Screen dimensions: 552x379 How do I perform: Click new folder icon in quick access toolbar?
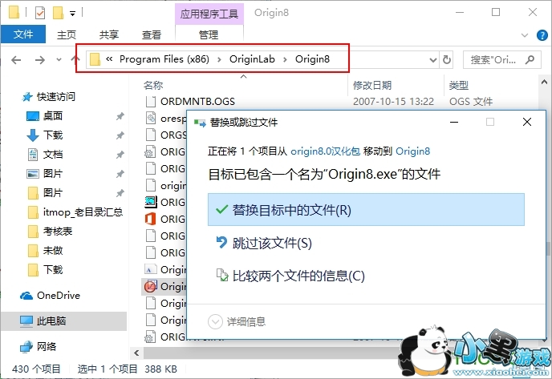58,13
